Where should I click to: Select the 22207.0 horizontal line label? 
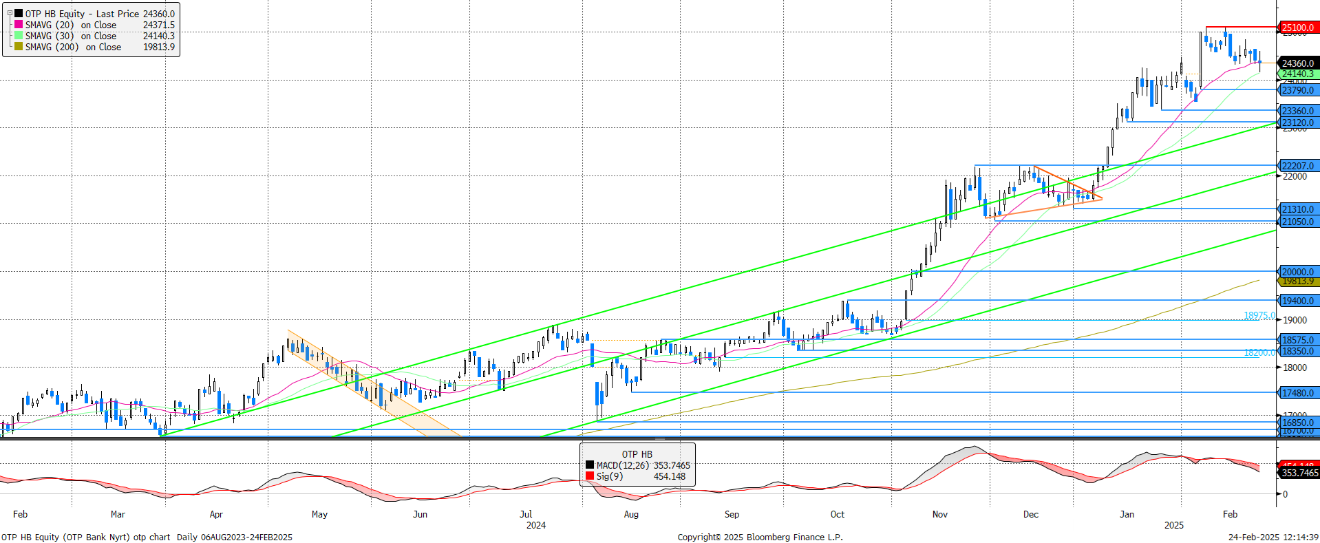[x=1298, y=166]
